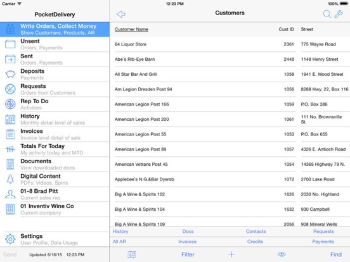Viewport: 350px width, 262px height.
Task: Click the Rep To Do target icon
Action: [10, 104]
